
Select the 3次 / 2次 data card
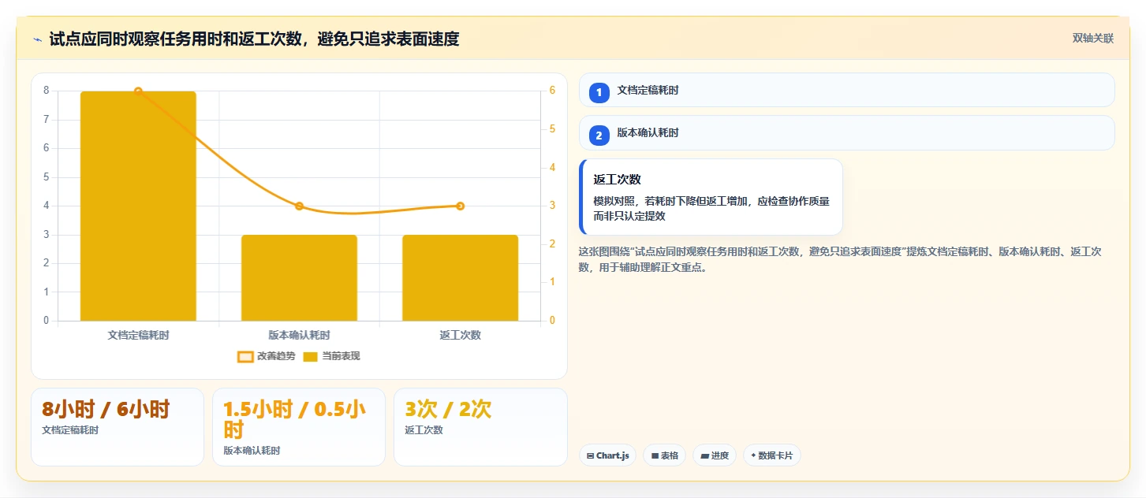click(x=480, y=426)
